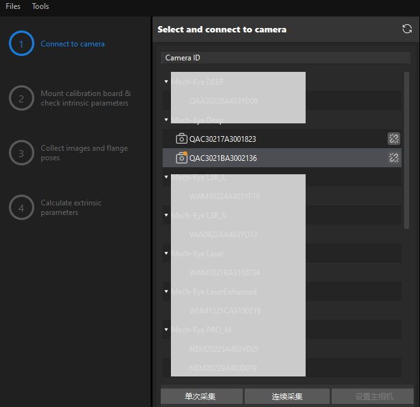
Task: Collapse the Mech-Eye DEEP group
Action: [x=166, y=81]
